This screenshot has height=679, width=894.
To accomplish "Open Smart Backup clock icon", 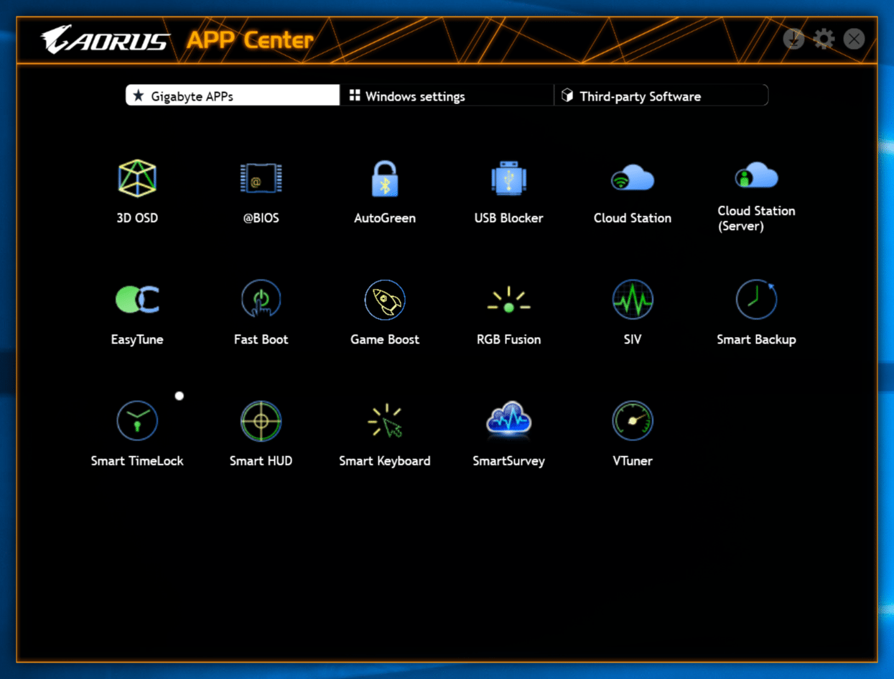I will (x=756, y=300).
